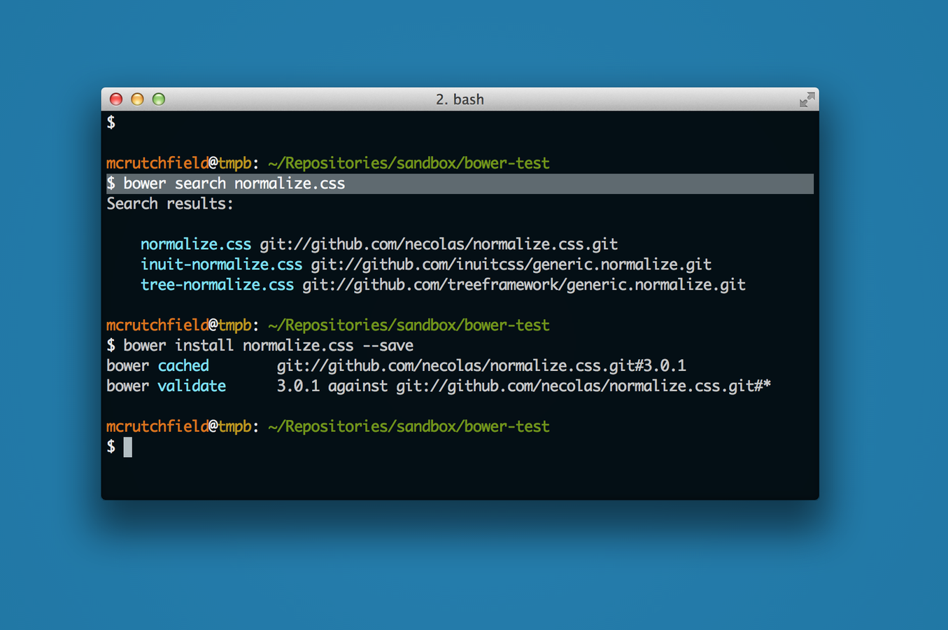The image size is (948, 630).
Task: Click the prompt path above bower install
Action: [409, 325]
